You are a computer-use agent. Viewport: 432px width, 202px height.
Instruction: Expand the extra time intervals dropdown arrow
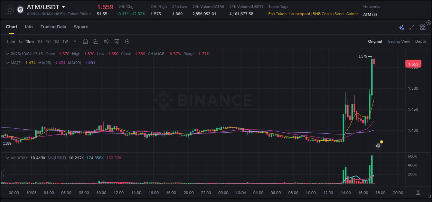pos(74,41)
